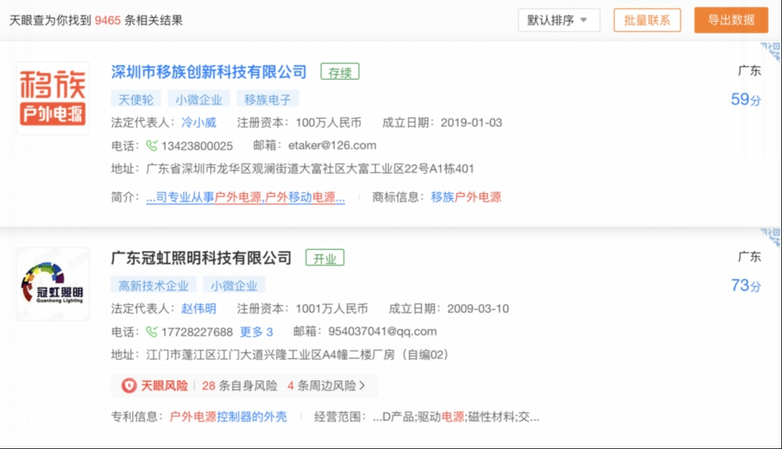Open 深圳市移族创新科技有限公司 company page
Viewport: 782px width, 449px height.
click(209, 72)
